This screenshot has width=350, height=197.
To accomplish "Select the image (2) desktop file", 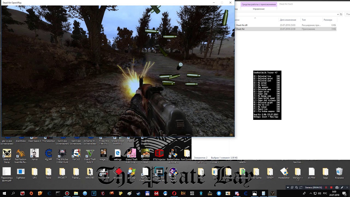I will pos(104,155).
